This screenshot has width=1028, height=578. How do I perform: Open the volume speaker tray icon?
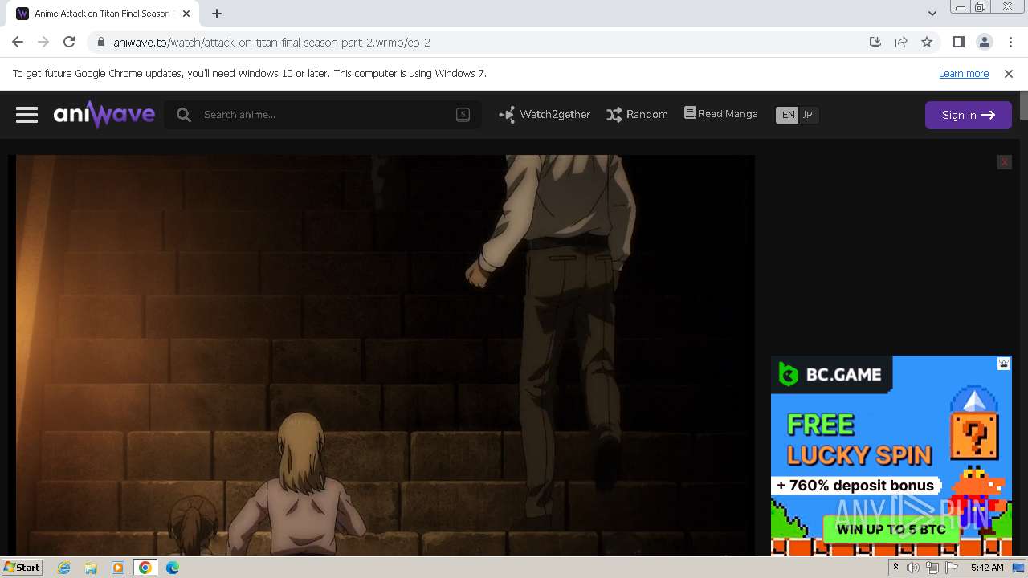point(913,568)
